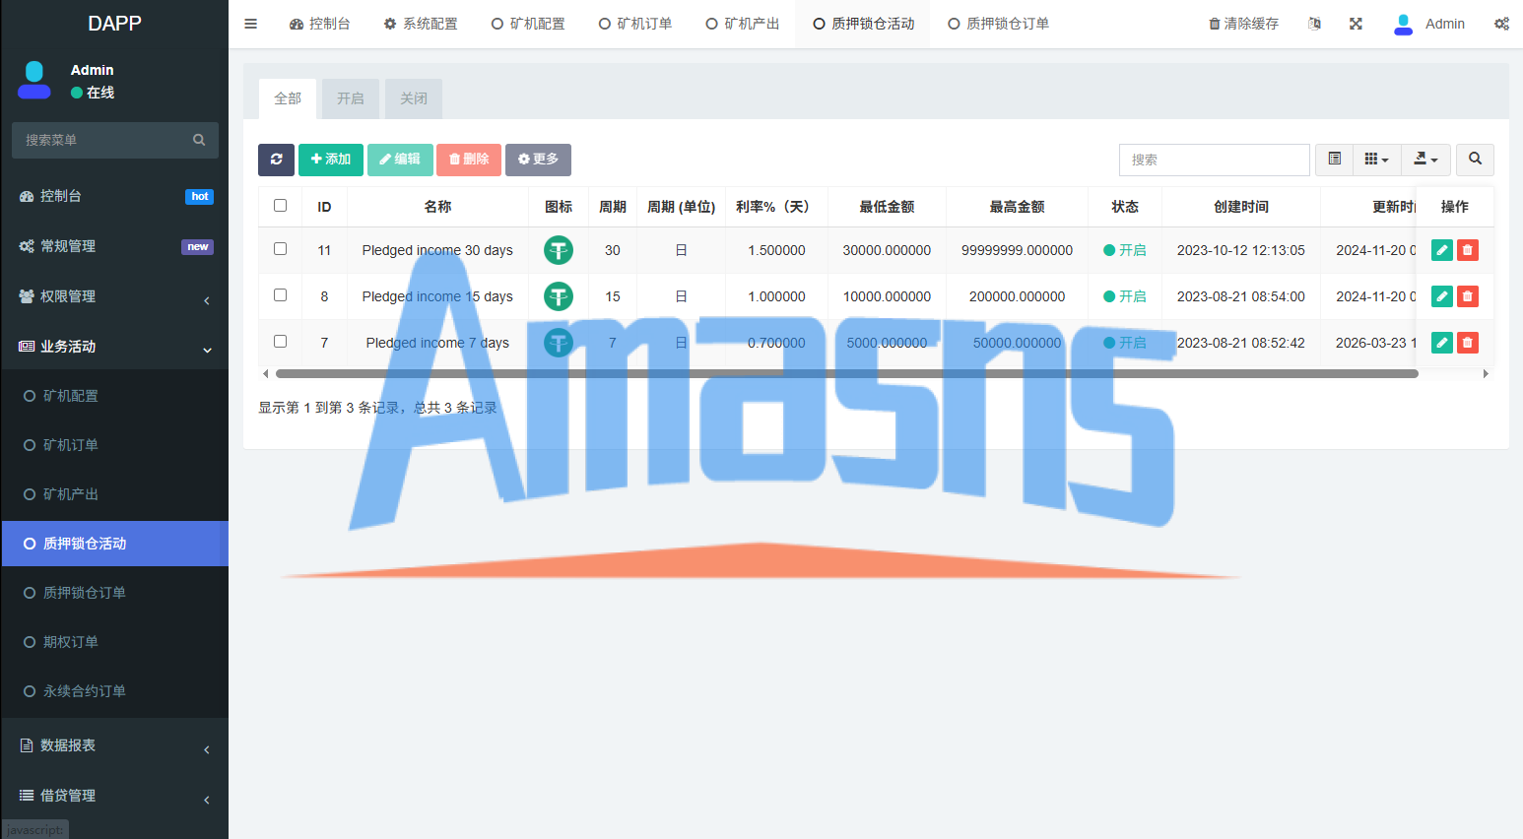Click the search magnifier icon in the sidebar

[x=199, y=140]
